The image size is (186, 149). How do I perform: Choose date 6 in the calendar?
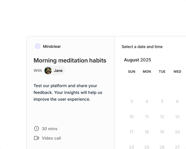point(177,102)
